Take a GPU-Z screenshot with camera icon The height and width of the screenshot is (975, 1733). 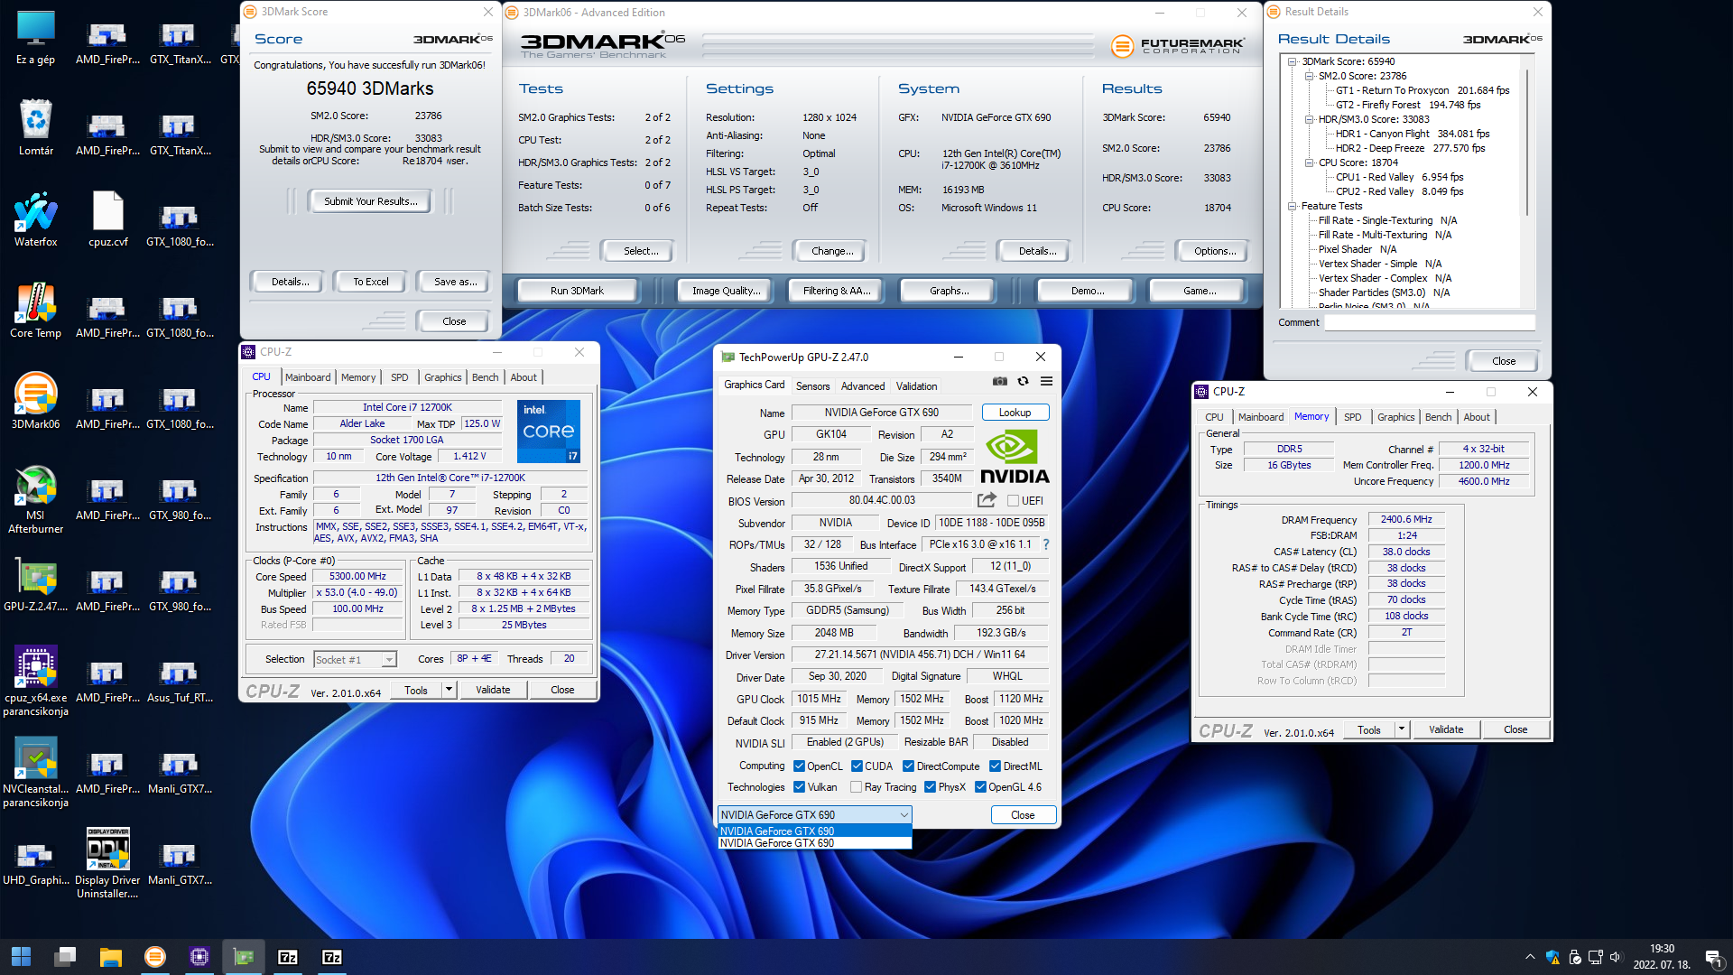[999, 382]
